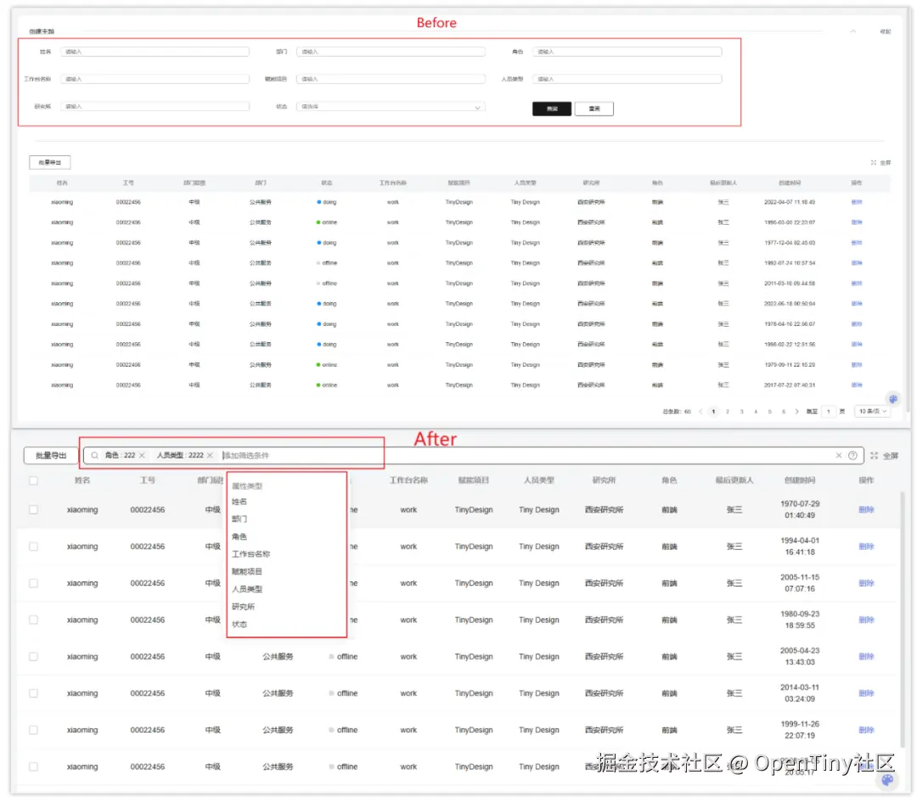
Task: Click the 批量导出 button in the Before panel
Action: click(x=50, y=163)
